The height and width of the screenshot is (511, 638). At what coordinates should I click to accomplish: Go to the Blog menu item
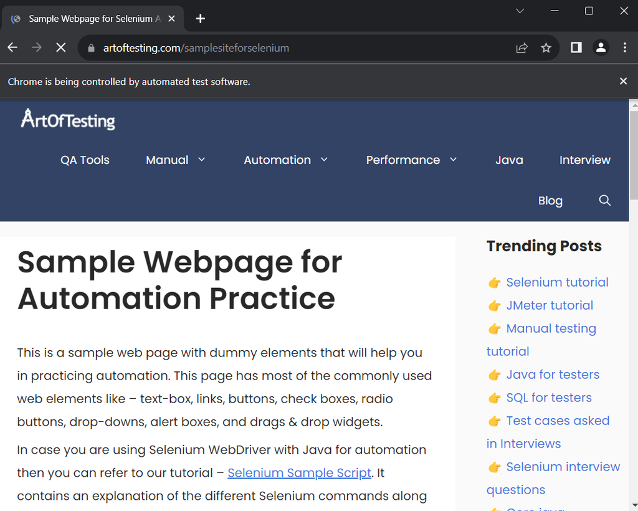point(550,201)
